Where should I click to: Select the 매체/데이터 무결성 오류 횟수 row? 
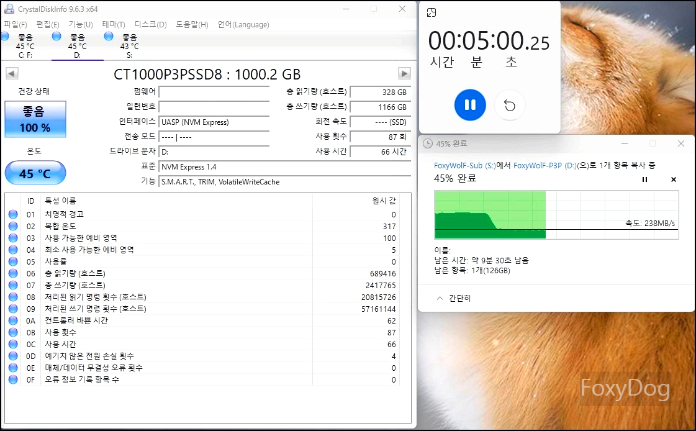(x=202, y=368)
